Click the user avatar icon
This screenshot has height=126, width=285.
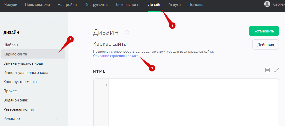click(267, 4)
